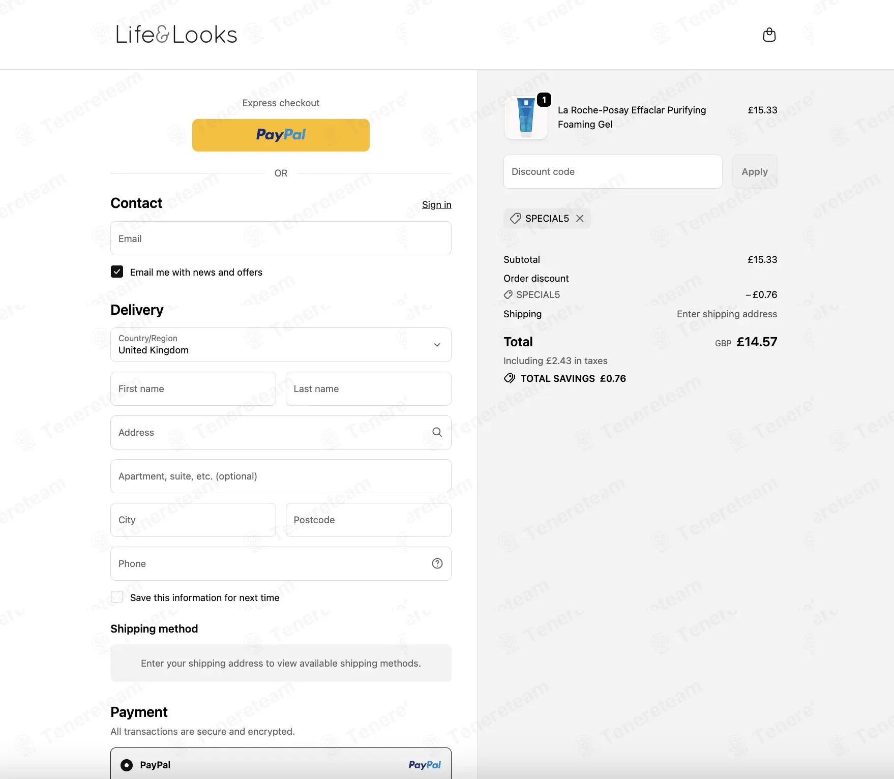Click the Address field
Viewport: 894px width, 779px height.
pos(281,432)
